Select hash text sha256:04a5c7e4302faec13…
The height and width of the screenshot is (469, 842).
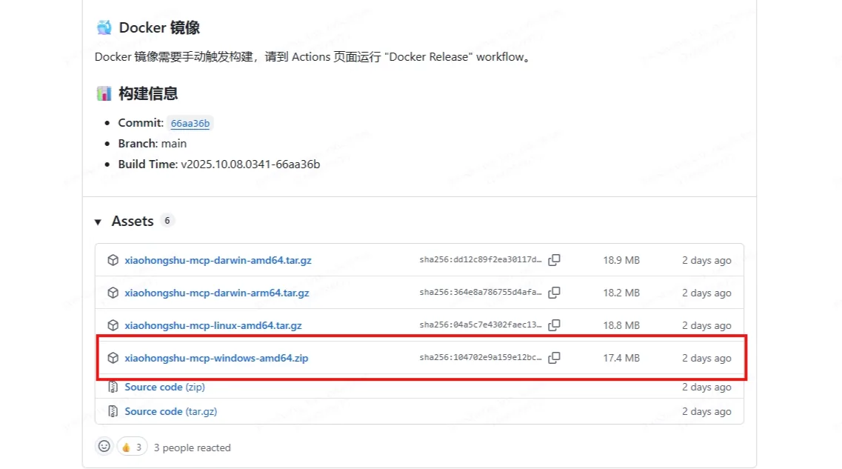pyautogui.click(x=481, y=325)
